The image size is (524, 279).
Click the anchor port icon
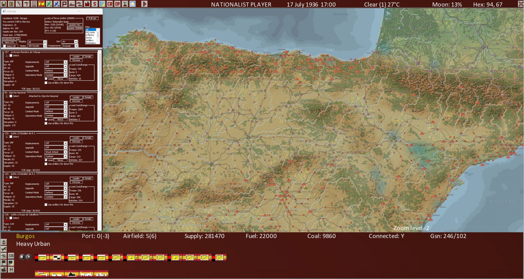[4, 242]
